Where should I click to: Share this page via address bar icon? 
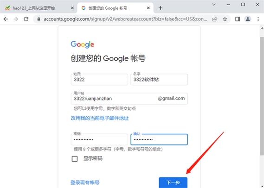[215, 19]
